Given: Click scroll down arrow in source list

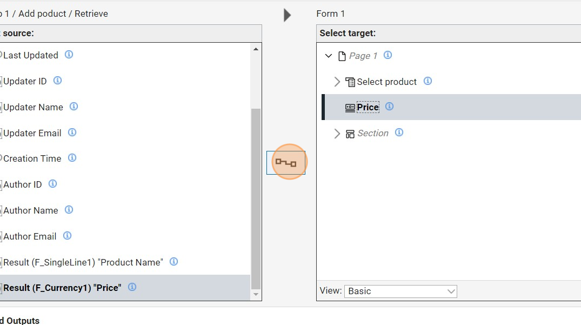Looking at the screenshot, I should click(256, 295).
